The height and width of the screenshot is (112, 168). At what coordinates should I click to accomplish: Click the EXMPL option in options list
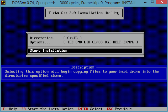pyautogui.click(x=129, y=42)
